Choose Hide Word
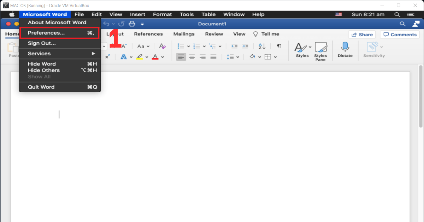Image resolution: width=424 pixels, height=222 pixels. 60,64
